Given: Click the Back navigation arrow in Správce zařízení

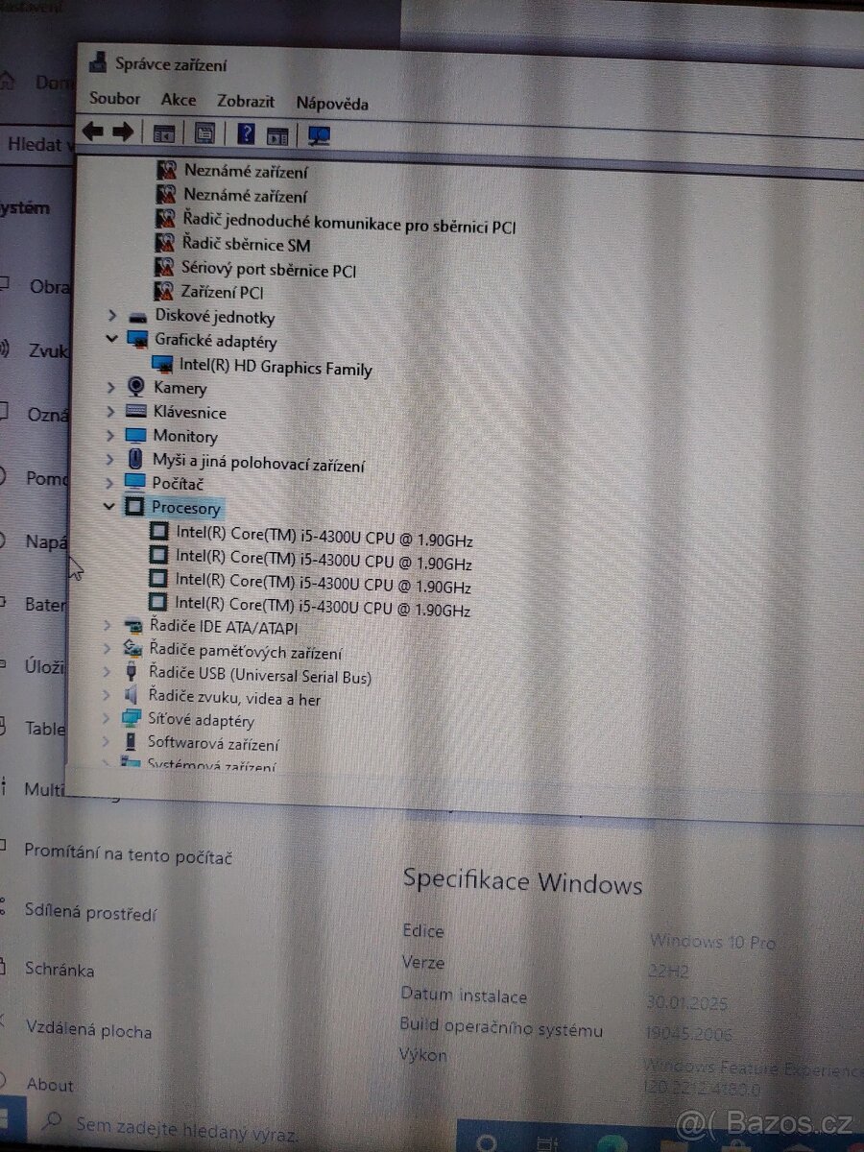Looking at the screenshot, I should pyautogui.click(x=93, y=132).
